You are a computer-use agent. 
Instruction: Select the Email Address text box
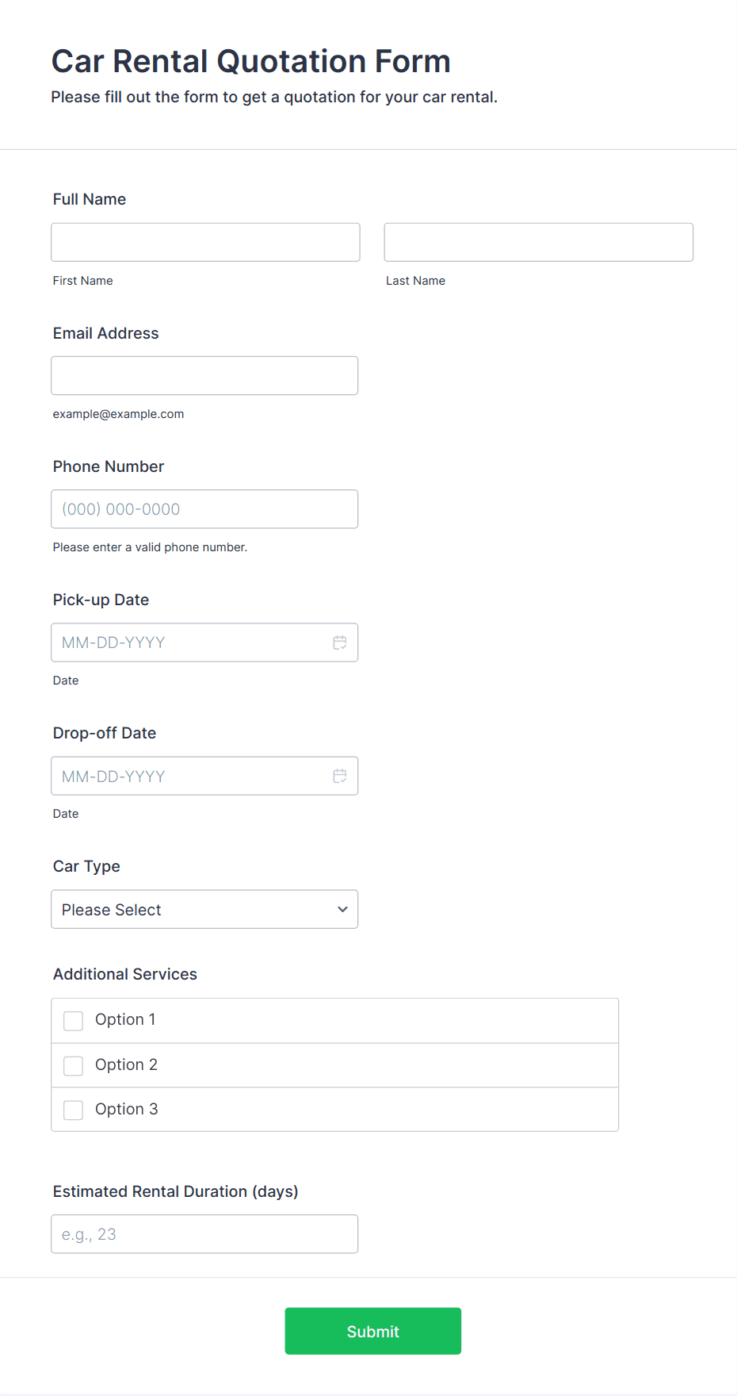pos(204,375)
